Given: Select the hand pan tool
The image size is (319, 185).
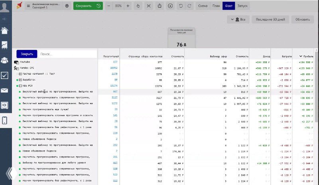Looking at the screenshot, I should pos(138,6).
